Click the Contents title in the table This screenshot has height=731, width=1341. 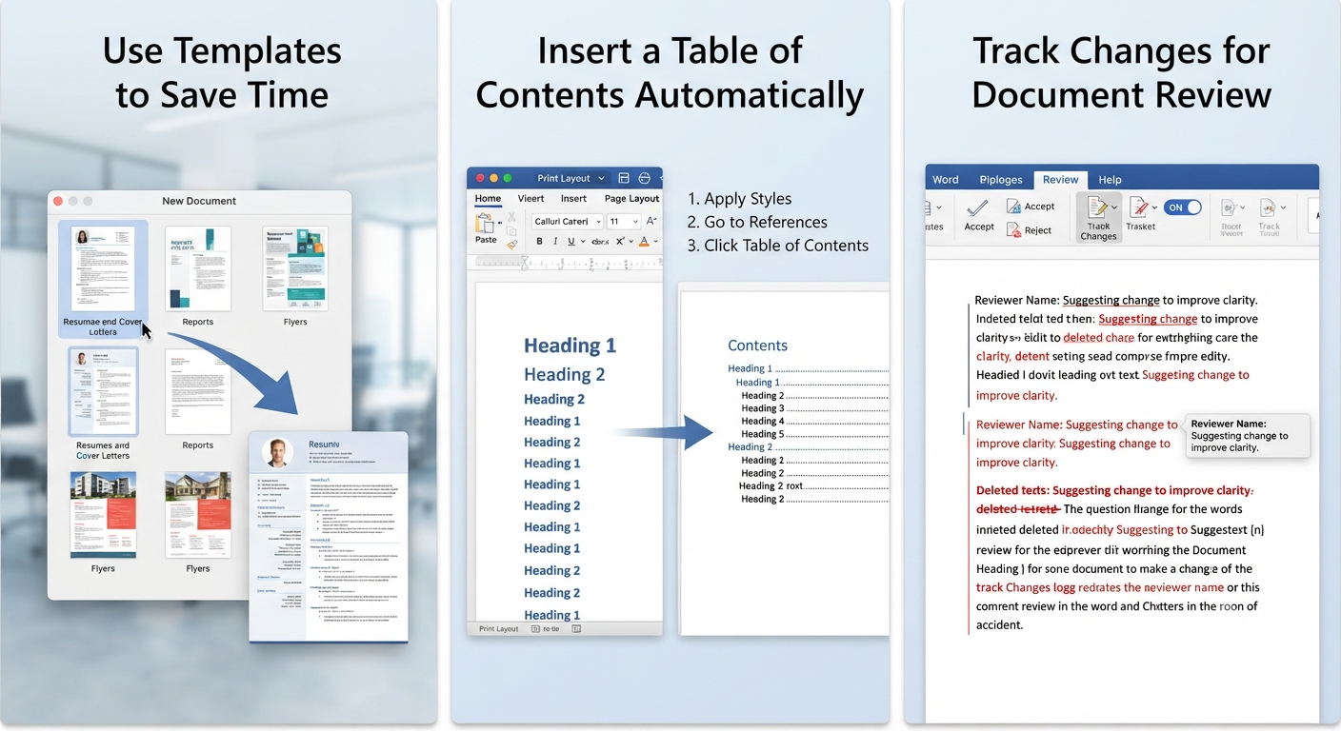[757, 346]
